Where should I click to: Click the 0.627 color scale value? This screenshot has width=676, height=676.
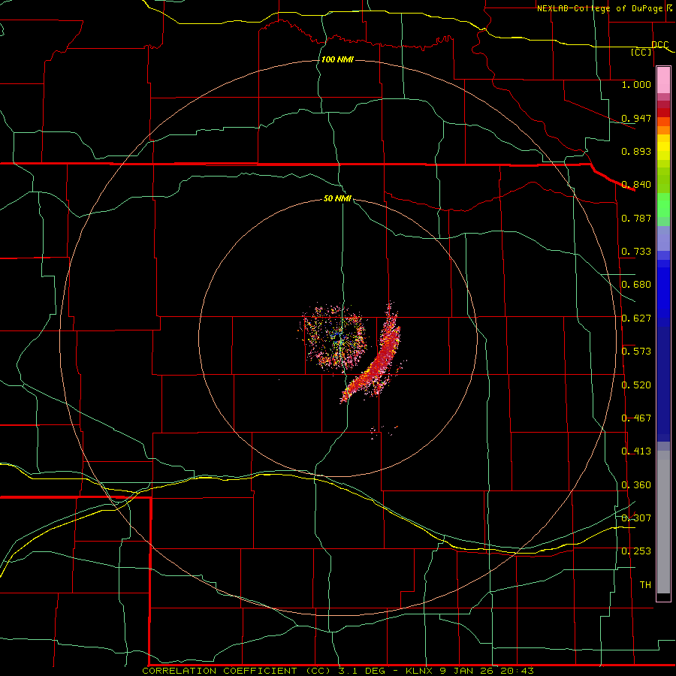(x=636, y=318)
